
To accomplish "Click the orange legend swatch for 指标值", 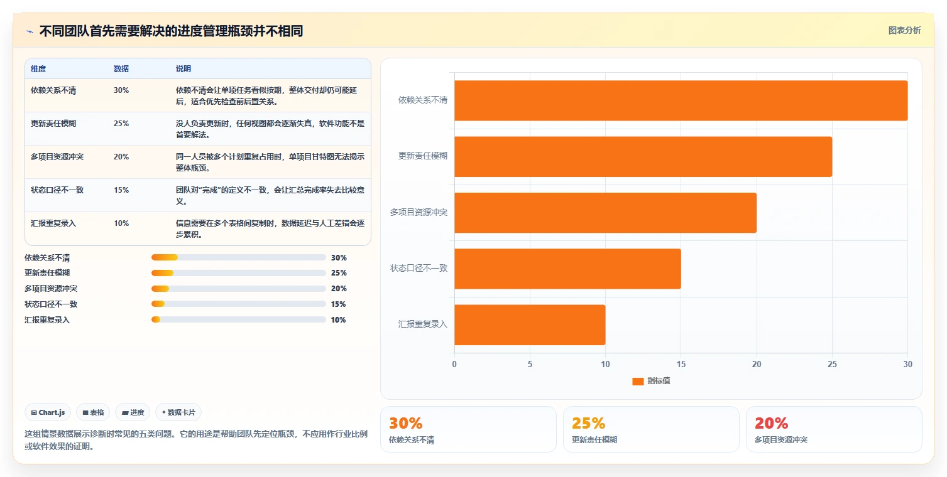I will click(638, 381).
